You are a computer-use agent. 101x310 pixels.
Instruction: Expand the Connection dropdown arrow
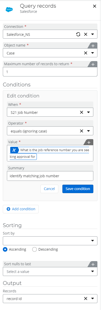[x=93, y=34]
